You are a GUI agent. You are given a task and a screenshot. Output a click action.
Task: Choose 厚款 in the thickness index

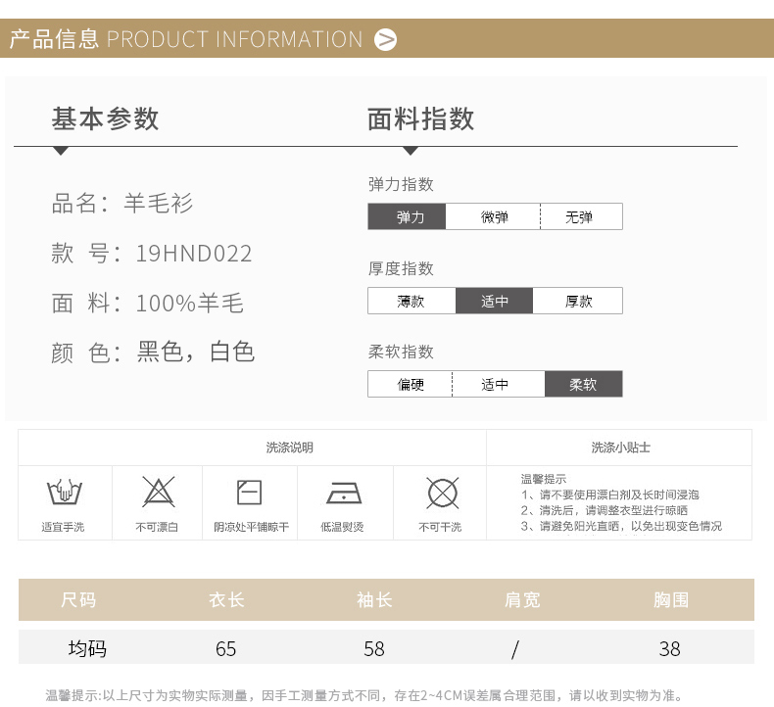click(x=578, y=301)
